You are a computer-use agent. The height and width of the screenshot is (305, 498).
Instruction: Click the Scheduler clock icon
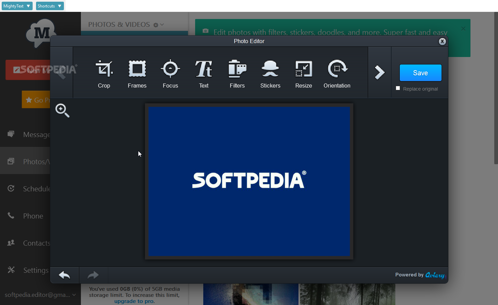pyautogui.click(x=11, y=188)
